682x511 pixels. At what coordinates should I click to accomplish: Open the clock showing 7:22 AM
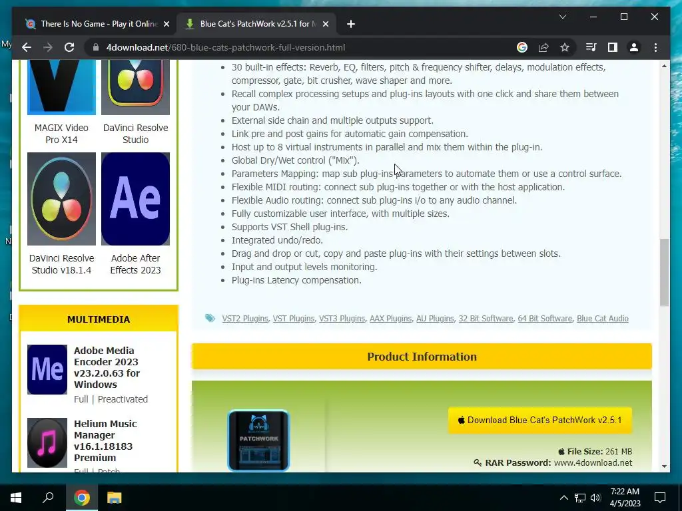(x=625, y=498)
